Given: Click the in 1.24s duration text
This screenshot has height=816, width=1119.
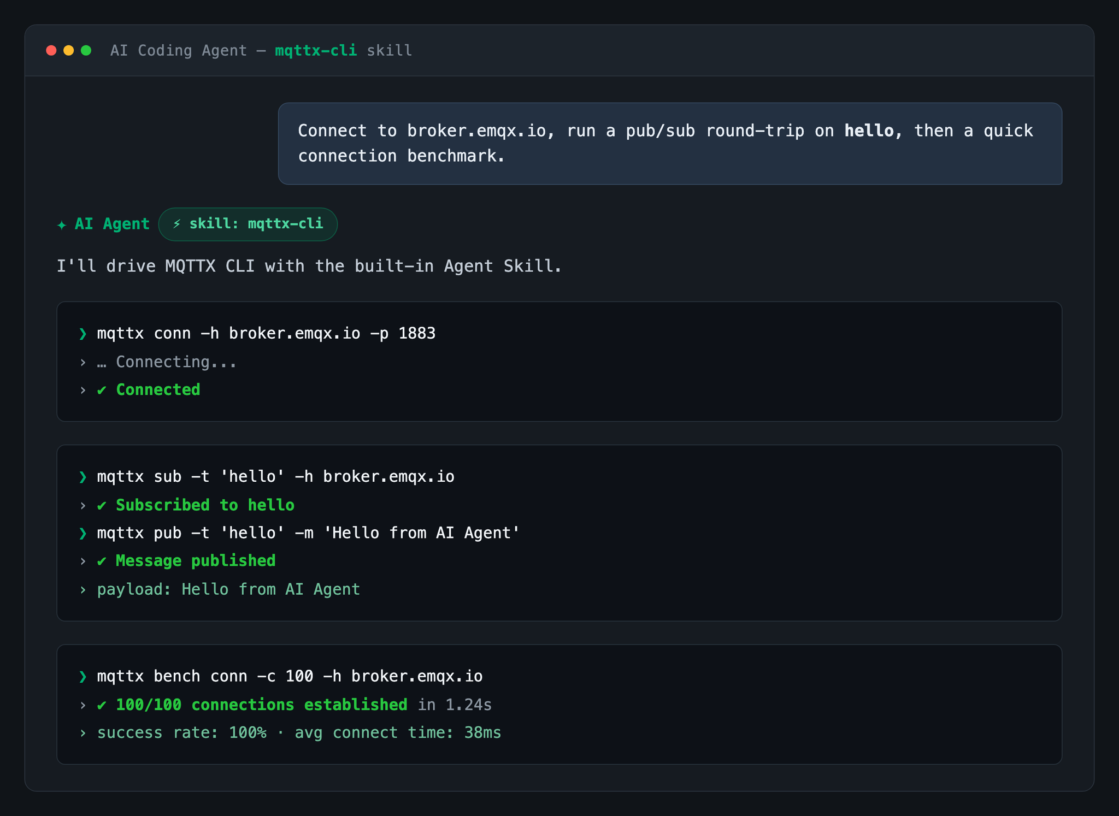Looking at the screenshot, I should tap(455, 705).
